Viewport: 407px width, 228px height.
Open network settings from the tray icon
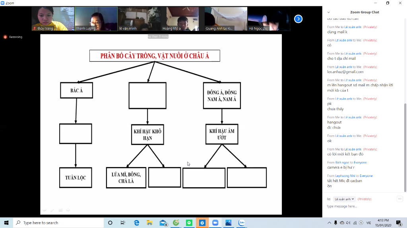pos(355,222)
